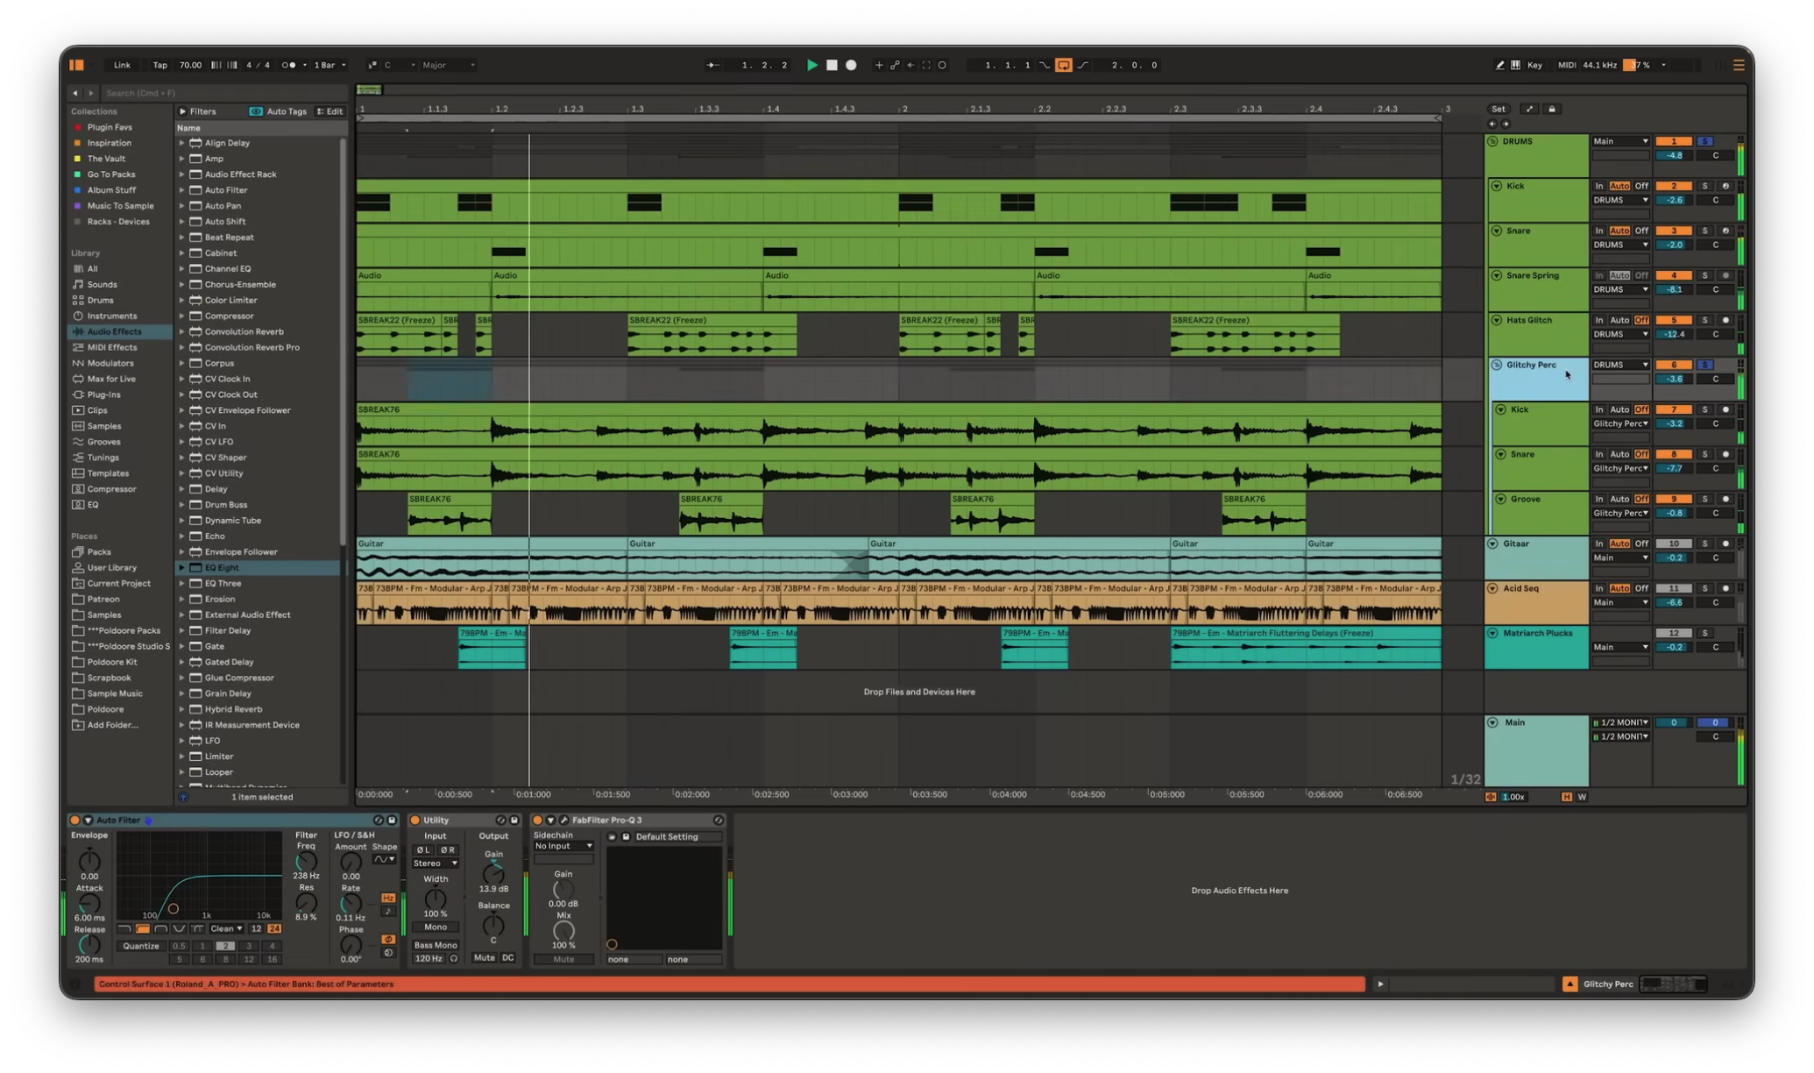This screenshot has height=1073, width=1814.
Task: Open MIDI Effects in Library sidebar
Action: (x=111, y=347)
